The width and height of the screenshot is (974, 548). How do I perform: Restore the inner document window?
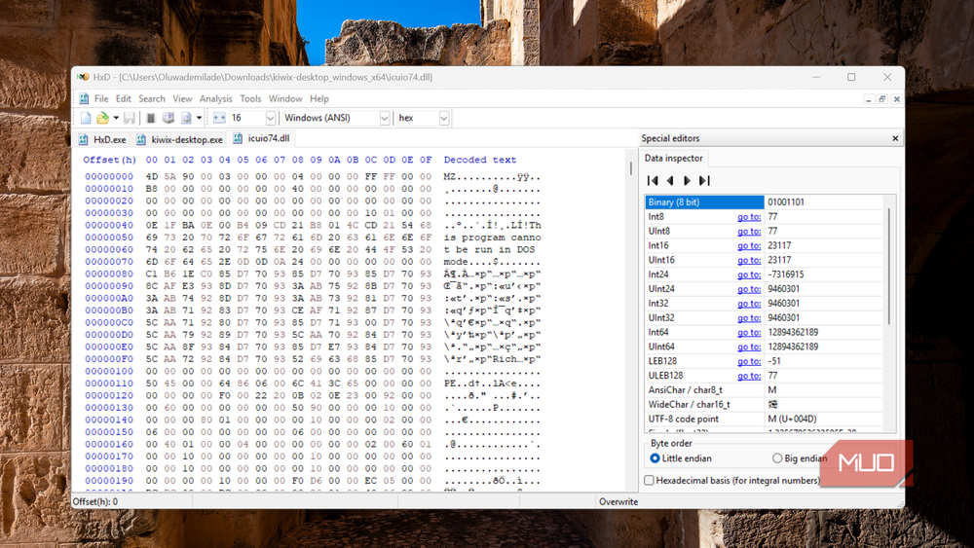(882, 99)
